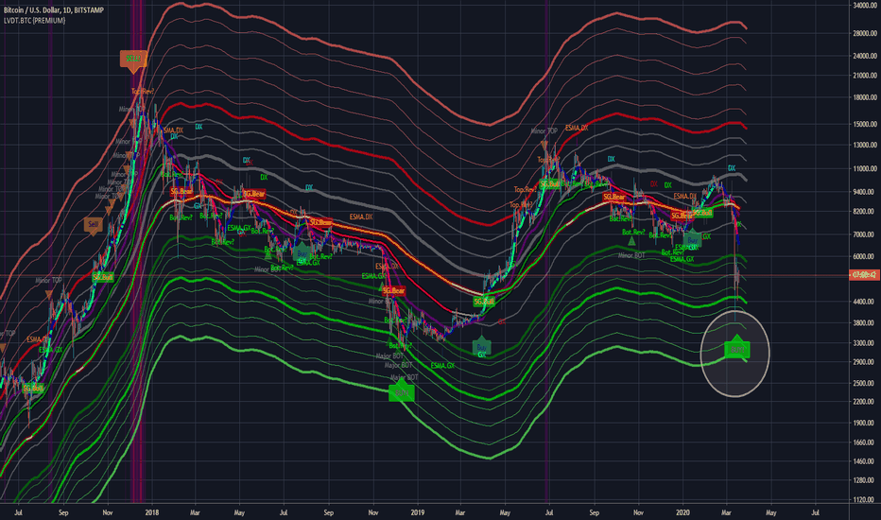Click the SG.Bull label at the April 2019 breakout
Viewport: 881px width, 520px height.
click(x=484, y=302)
